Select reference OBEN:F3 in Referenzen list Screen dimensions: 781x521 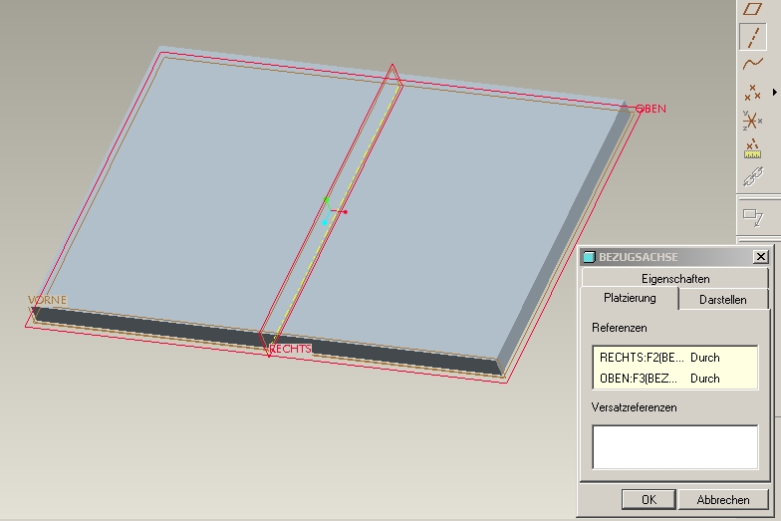[639, 379]
